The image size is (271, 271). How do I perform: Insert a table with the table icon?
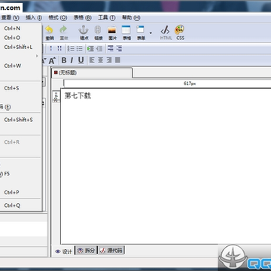click(126, 30)
